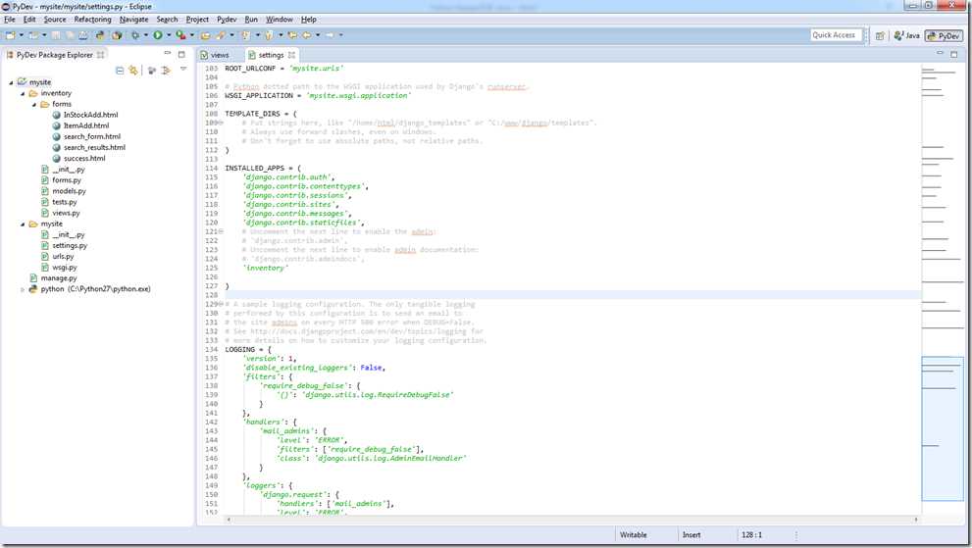Image resolution: width=972 pixels, height=548 pixels.
Task: Collapse the mysite project node
Action: coord(11,82)
